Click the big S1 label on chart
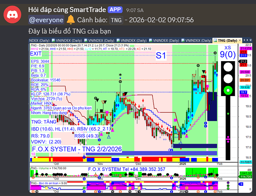Screen dimensions: 256x196 click(161, 56)
